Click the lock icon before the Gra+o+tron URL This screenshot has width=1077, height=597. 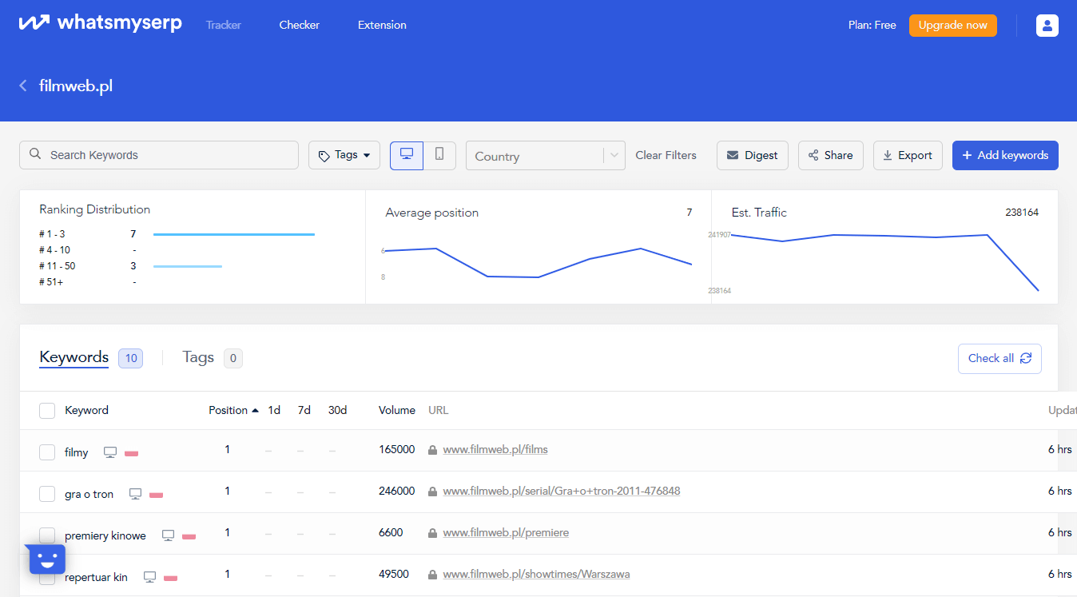point(432,492)
